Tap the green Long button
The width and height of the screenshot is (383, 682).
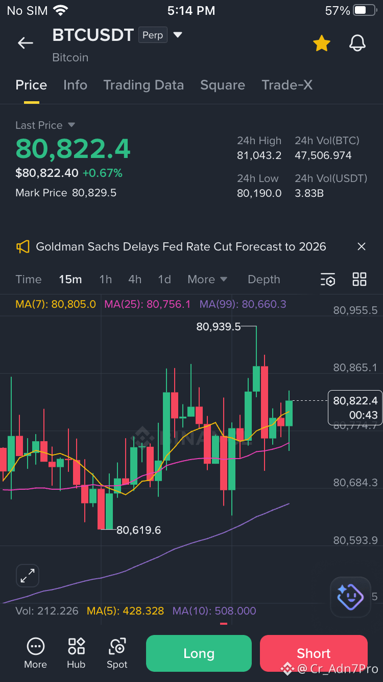point(199,653)
